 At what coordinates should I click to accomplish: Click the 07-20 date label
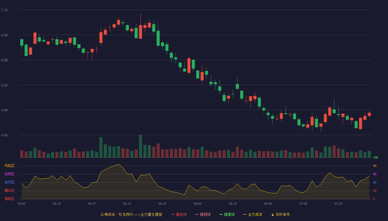click(x=338, y=204)
